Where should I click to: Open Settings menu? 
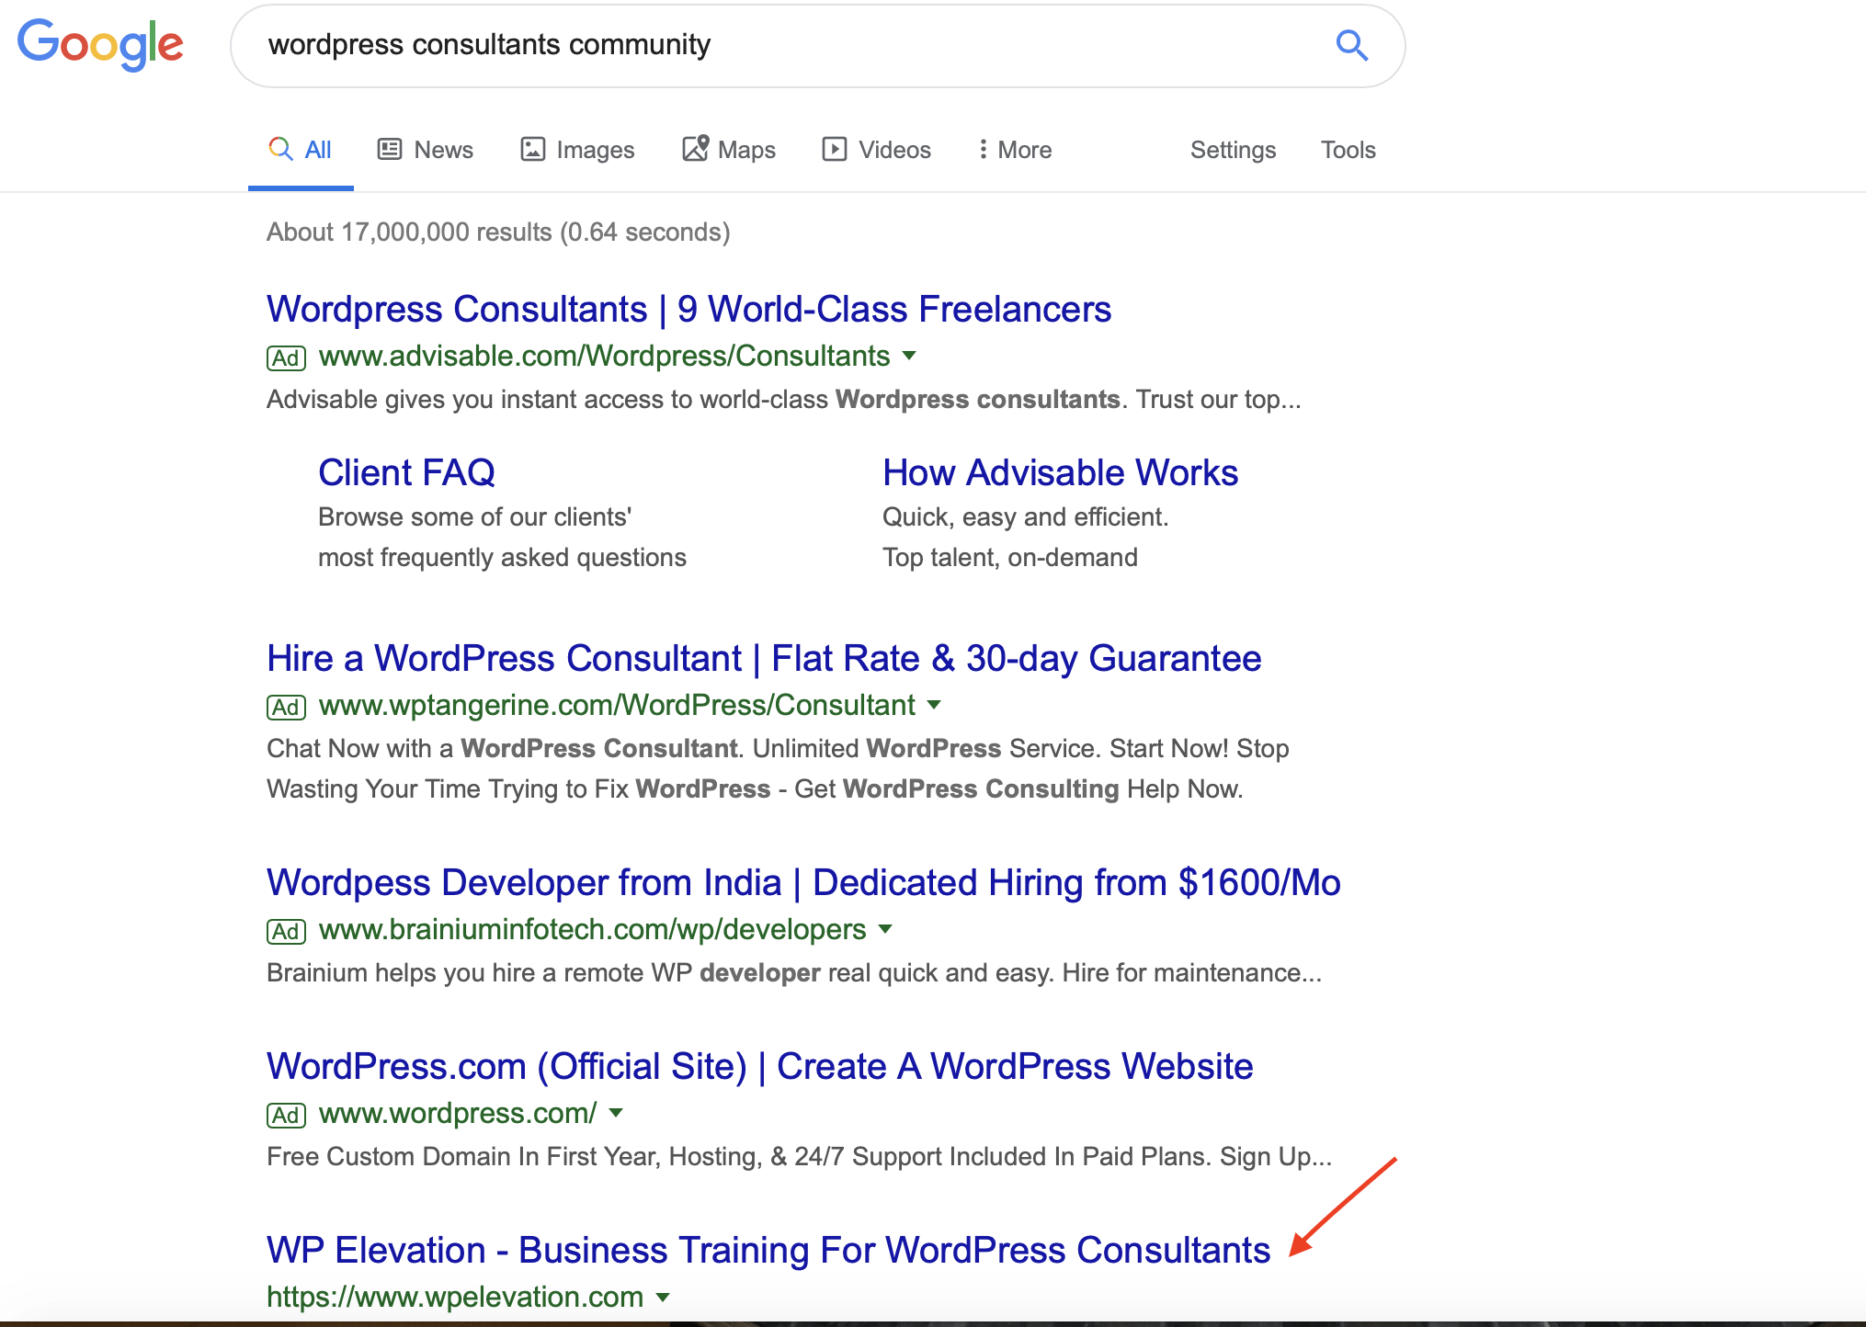pos(1233,150)
